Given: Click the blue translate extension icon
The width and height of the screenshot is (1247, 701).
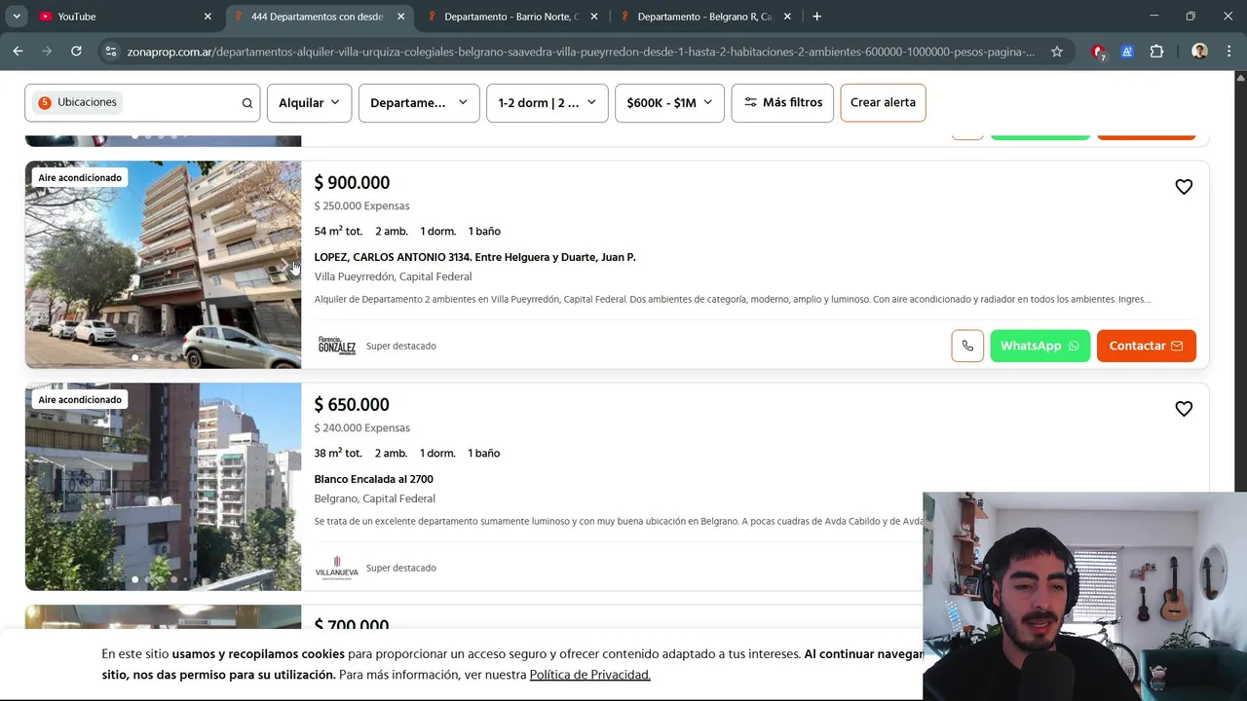Looking at the screenshot, I should click(1127, 52).
